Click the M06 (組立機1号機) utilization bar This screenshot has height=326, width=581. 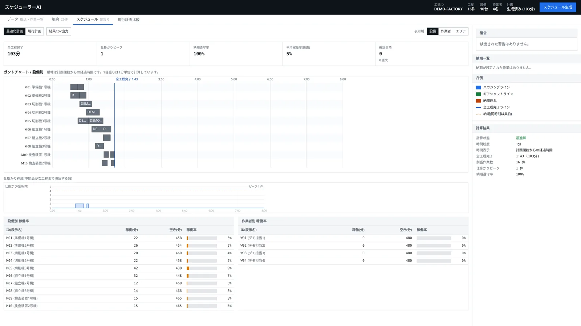click(202, 276)
